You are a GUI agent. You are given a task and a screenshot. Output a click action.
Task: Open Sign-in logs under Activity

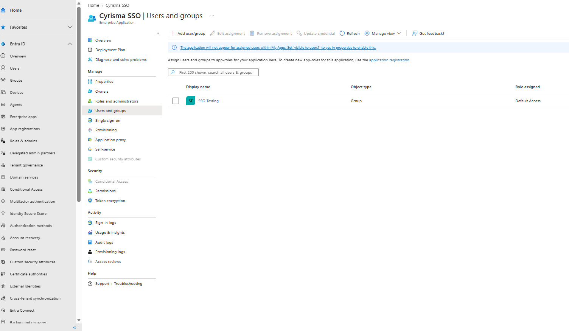pyautogui.click(x=106, y=223)
